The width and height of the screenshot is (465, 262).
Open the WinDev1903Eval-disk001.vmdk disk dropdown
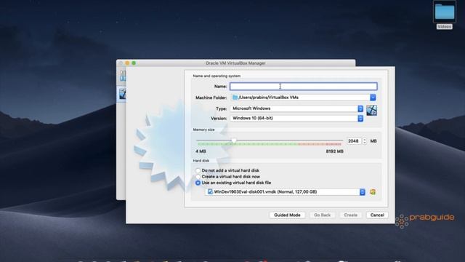pos(285,192)
